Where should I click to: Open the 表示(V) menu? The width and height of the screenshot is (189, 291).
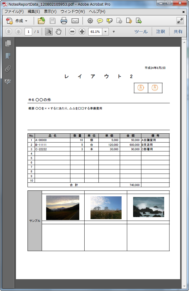pyautogui.click(x=50, y=12)
